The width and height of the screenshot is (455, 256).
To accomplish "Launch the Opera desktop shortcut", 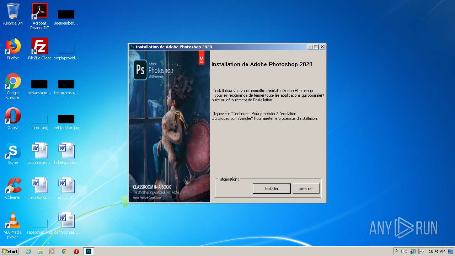I will click(13, 119).
